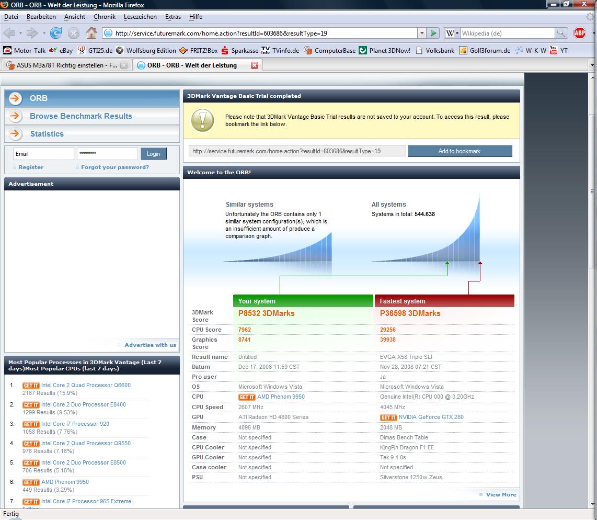Open the Wikipedia search engine selector dropdown
Screen dimensions: 597x520
coord(452,33)
